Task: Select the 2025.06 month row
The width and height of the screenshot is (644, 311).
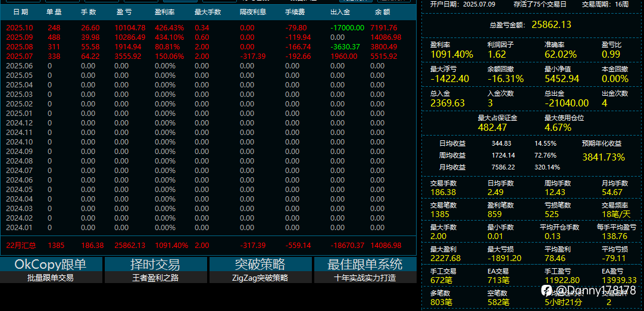Action: pyautogui.click(x=208, y=65)
